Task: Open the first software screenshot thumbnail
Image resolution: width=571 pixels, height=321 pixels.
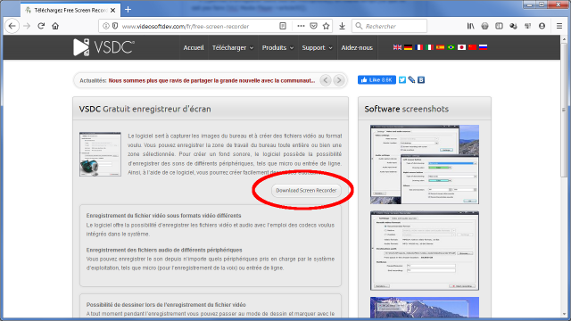Action: pyautogui.click(x=425, y=164)
